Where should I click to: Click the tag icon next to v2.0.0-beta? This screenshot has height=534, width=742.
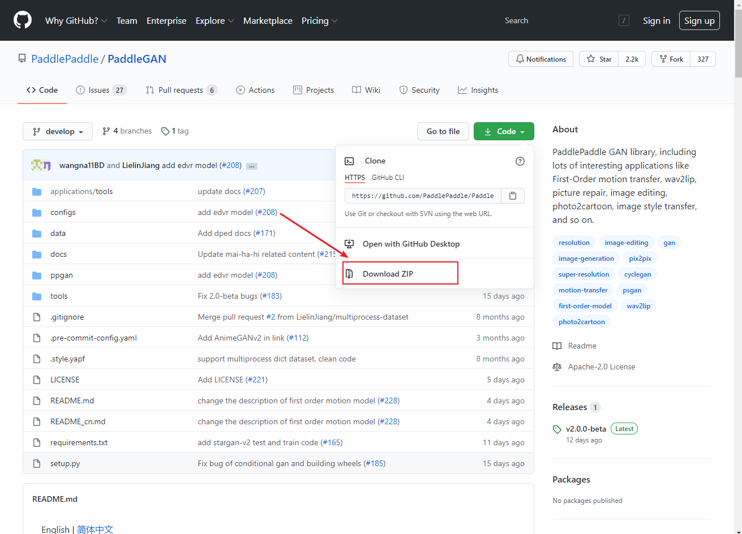(556, 429)
